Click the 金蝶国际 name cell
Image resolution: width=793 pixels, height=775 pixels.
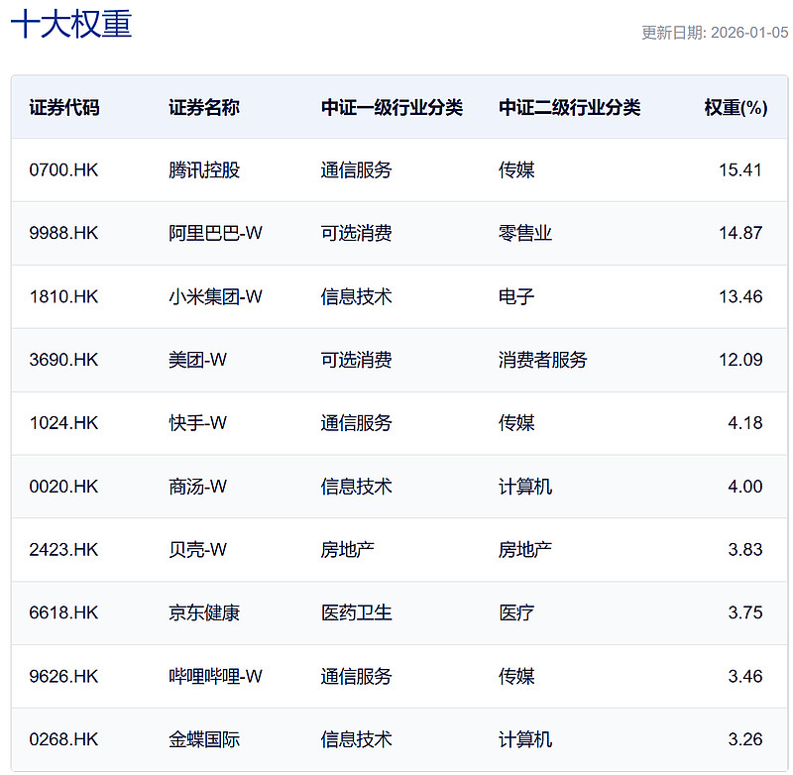(204, 739)
